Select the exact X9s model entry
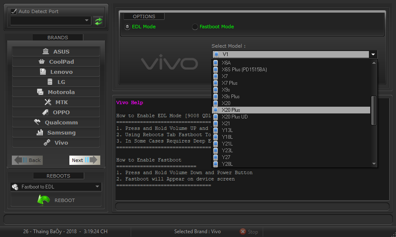Viewport: 396px width, 237px height. point(291,90)
